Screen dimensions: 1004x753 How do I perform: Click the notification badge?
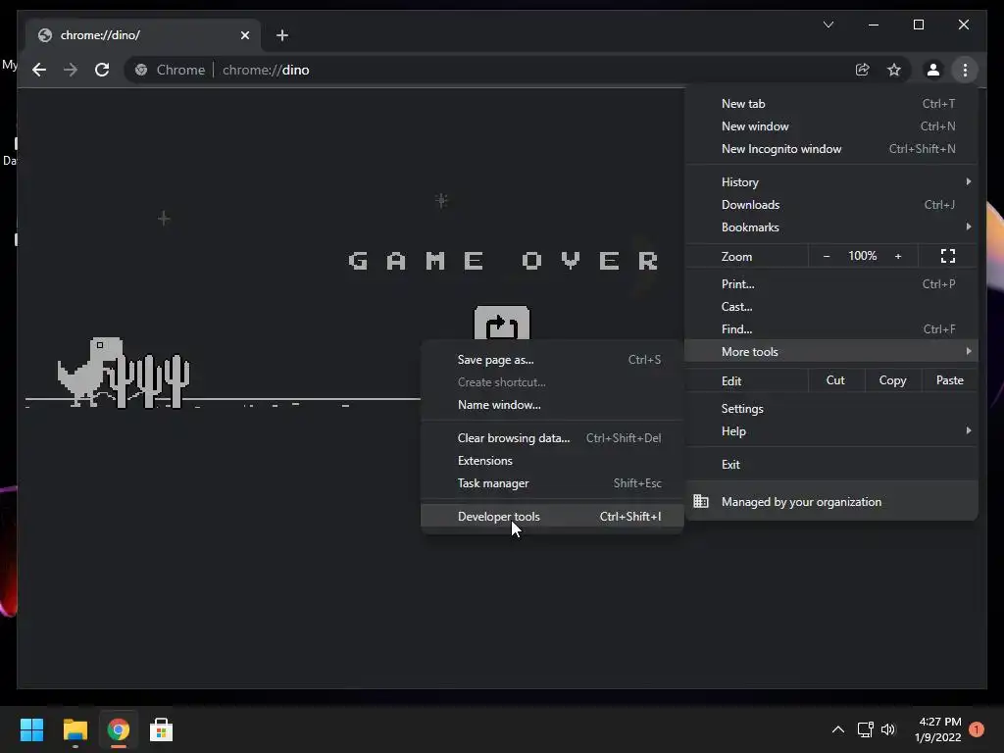(x=977, y=729)
